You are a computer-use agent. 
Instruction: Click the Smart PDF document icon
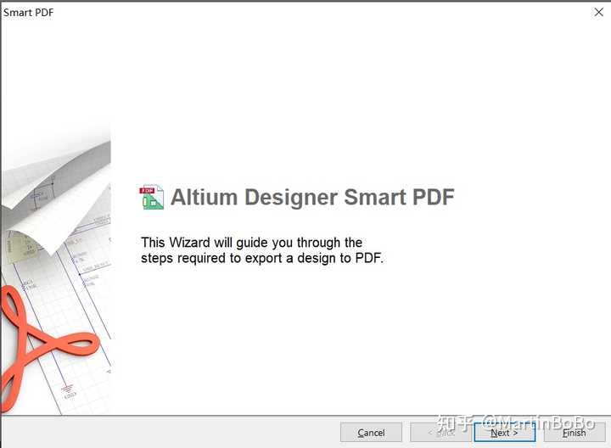pyautogui.click(x=152, y=197)
